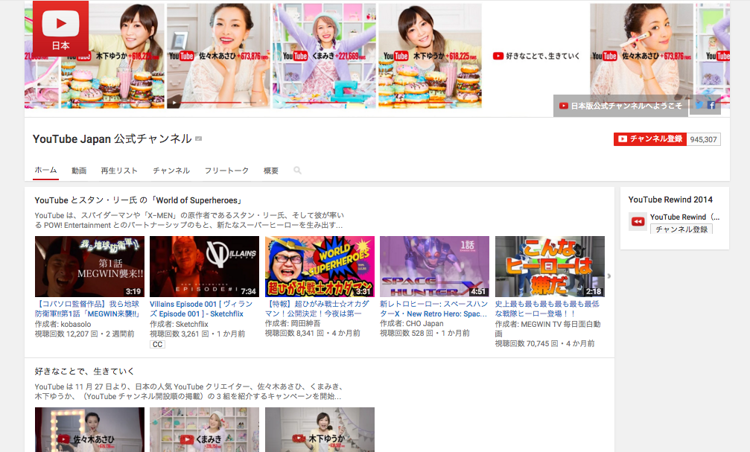Screen dimensions: 750x452
Task: Click the Superheroes section description about スタン・リー氏
Action: (189, 220)
